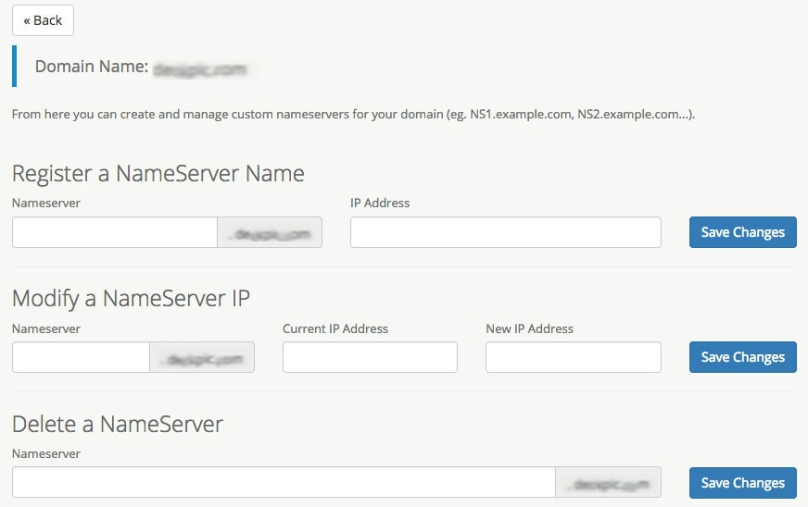Click the New IP Address label

pyautogui.click(x=529, y=328)
